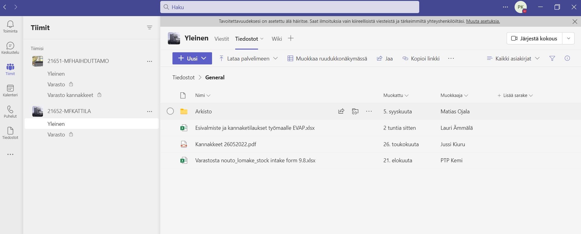Open the Toiminta activity feed
581x234 pixels.
[x=10, y=27]
